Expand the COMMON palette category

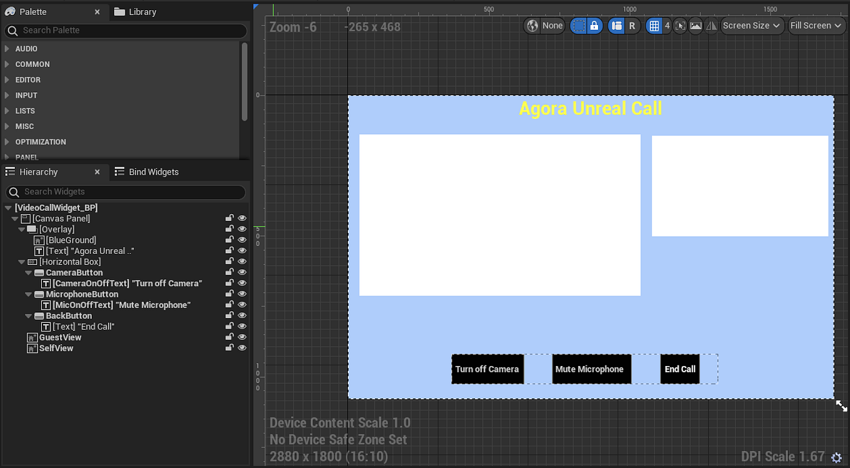[x=7, y=64]
